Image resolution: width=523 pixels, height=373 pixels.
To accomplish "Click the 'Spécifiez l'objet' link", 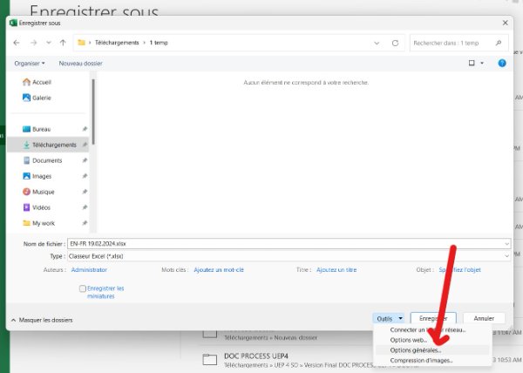I will 459,269.
